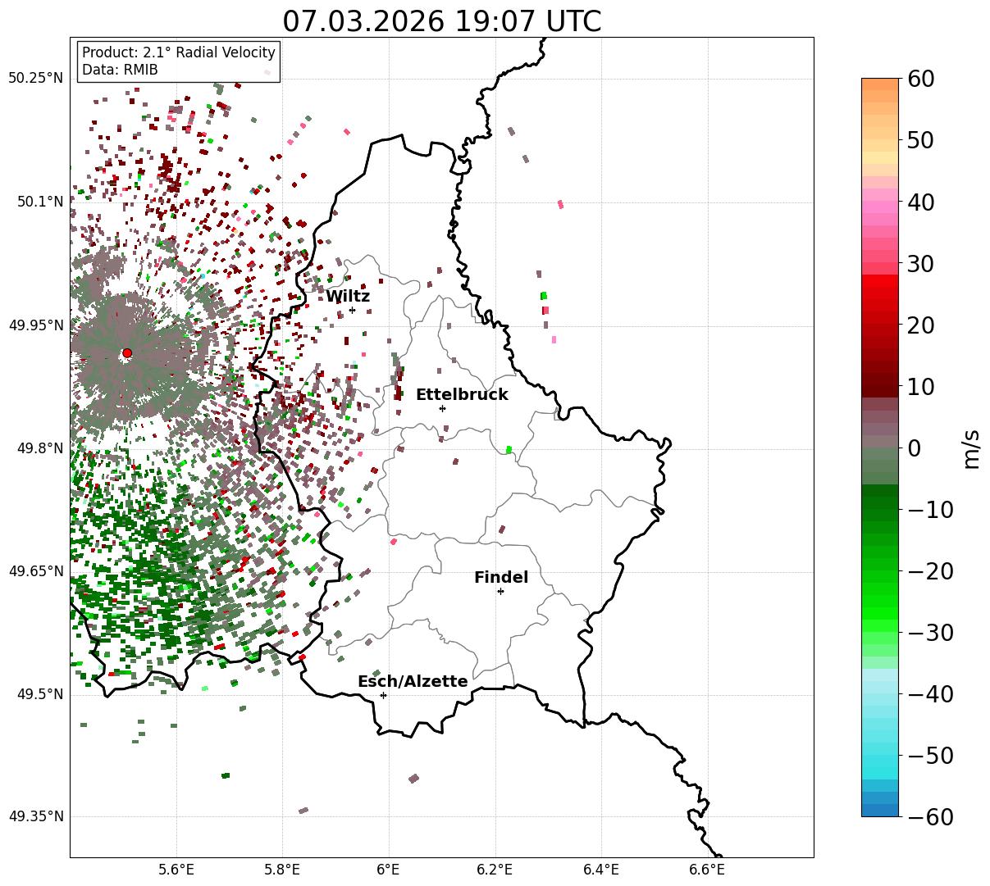Click the 5.8°E longitude label

(x=282, y=870)
